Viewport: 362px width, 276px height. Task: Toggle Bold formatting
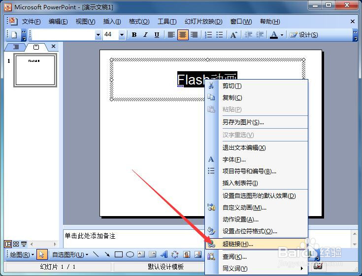pyautogui.click(x=134, y=35)
